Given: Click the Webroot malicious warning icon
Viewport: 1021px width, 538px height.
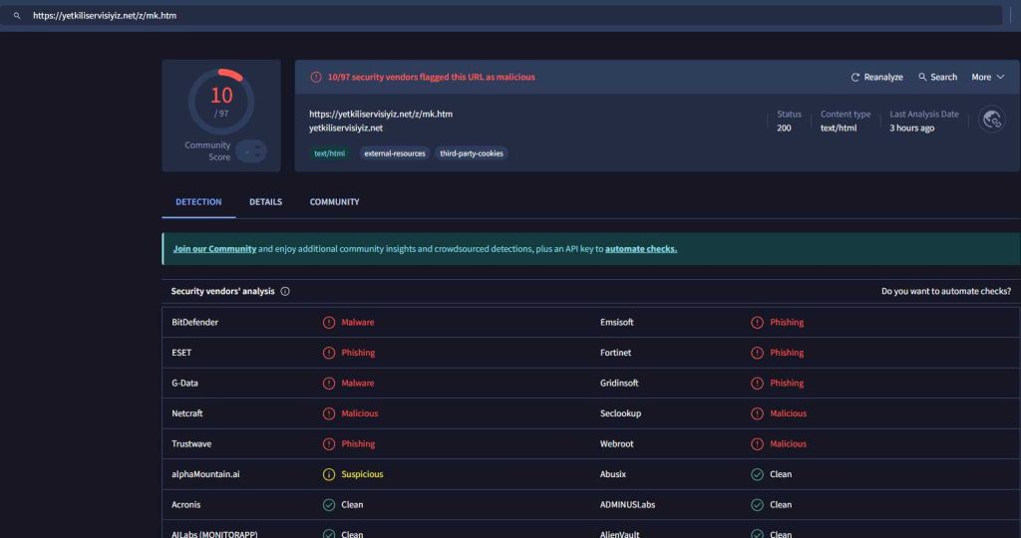Looking at the screenshot, I should [757, 444].
